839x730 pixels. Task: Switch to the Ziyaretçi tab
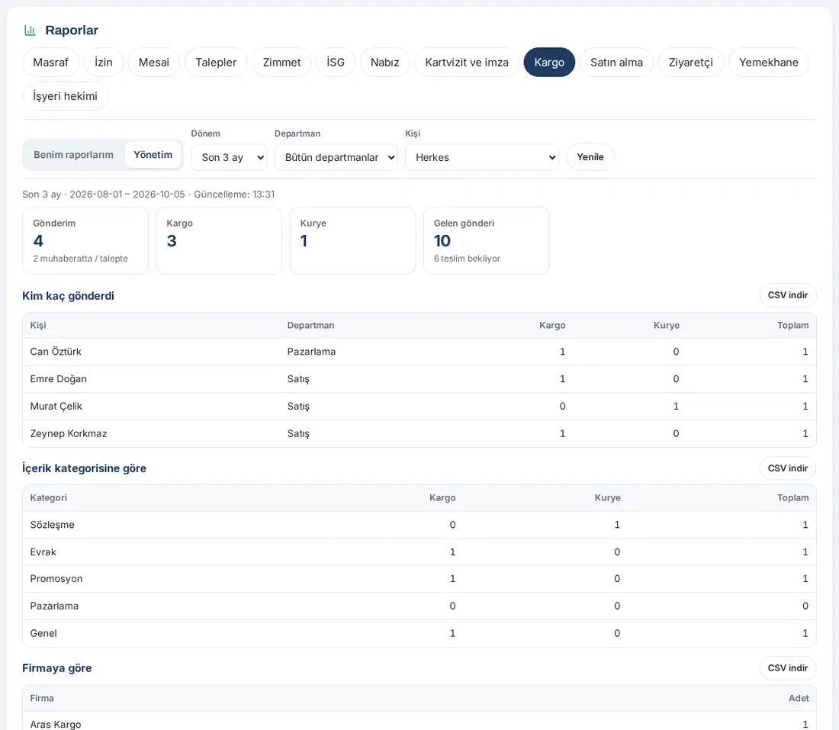[691, 62]
